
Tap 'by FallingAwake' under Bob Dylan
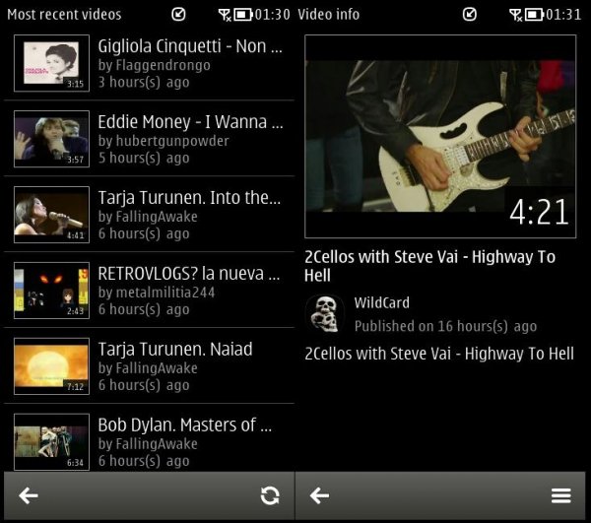click(148, 444)
